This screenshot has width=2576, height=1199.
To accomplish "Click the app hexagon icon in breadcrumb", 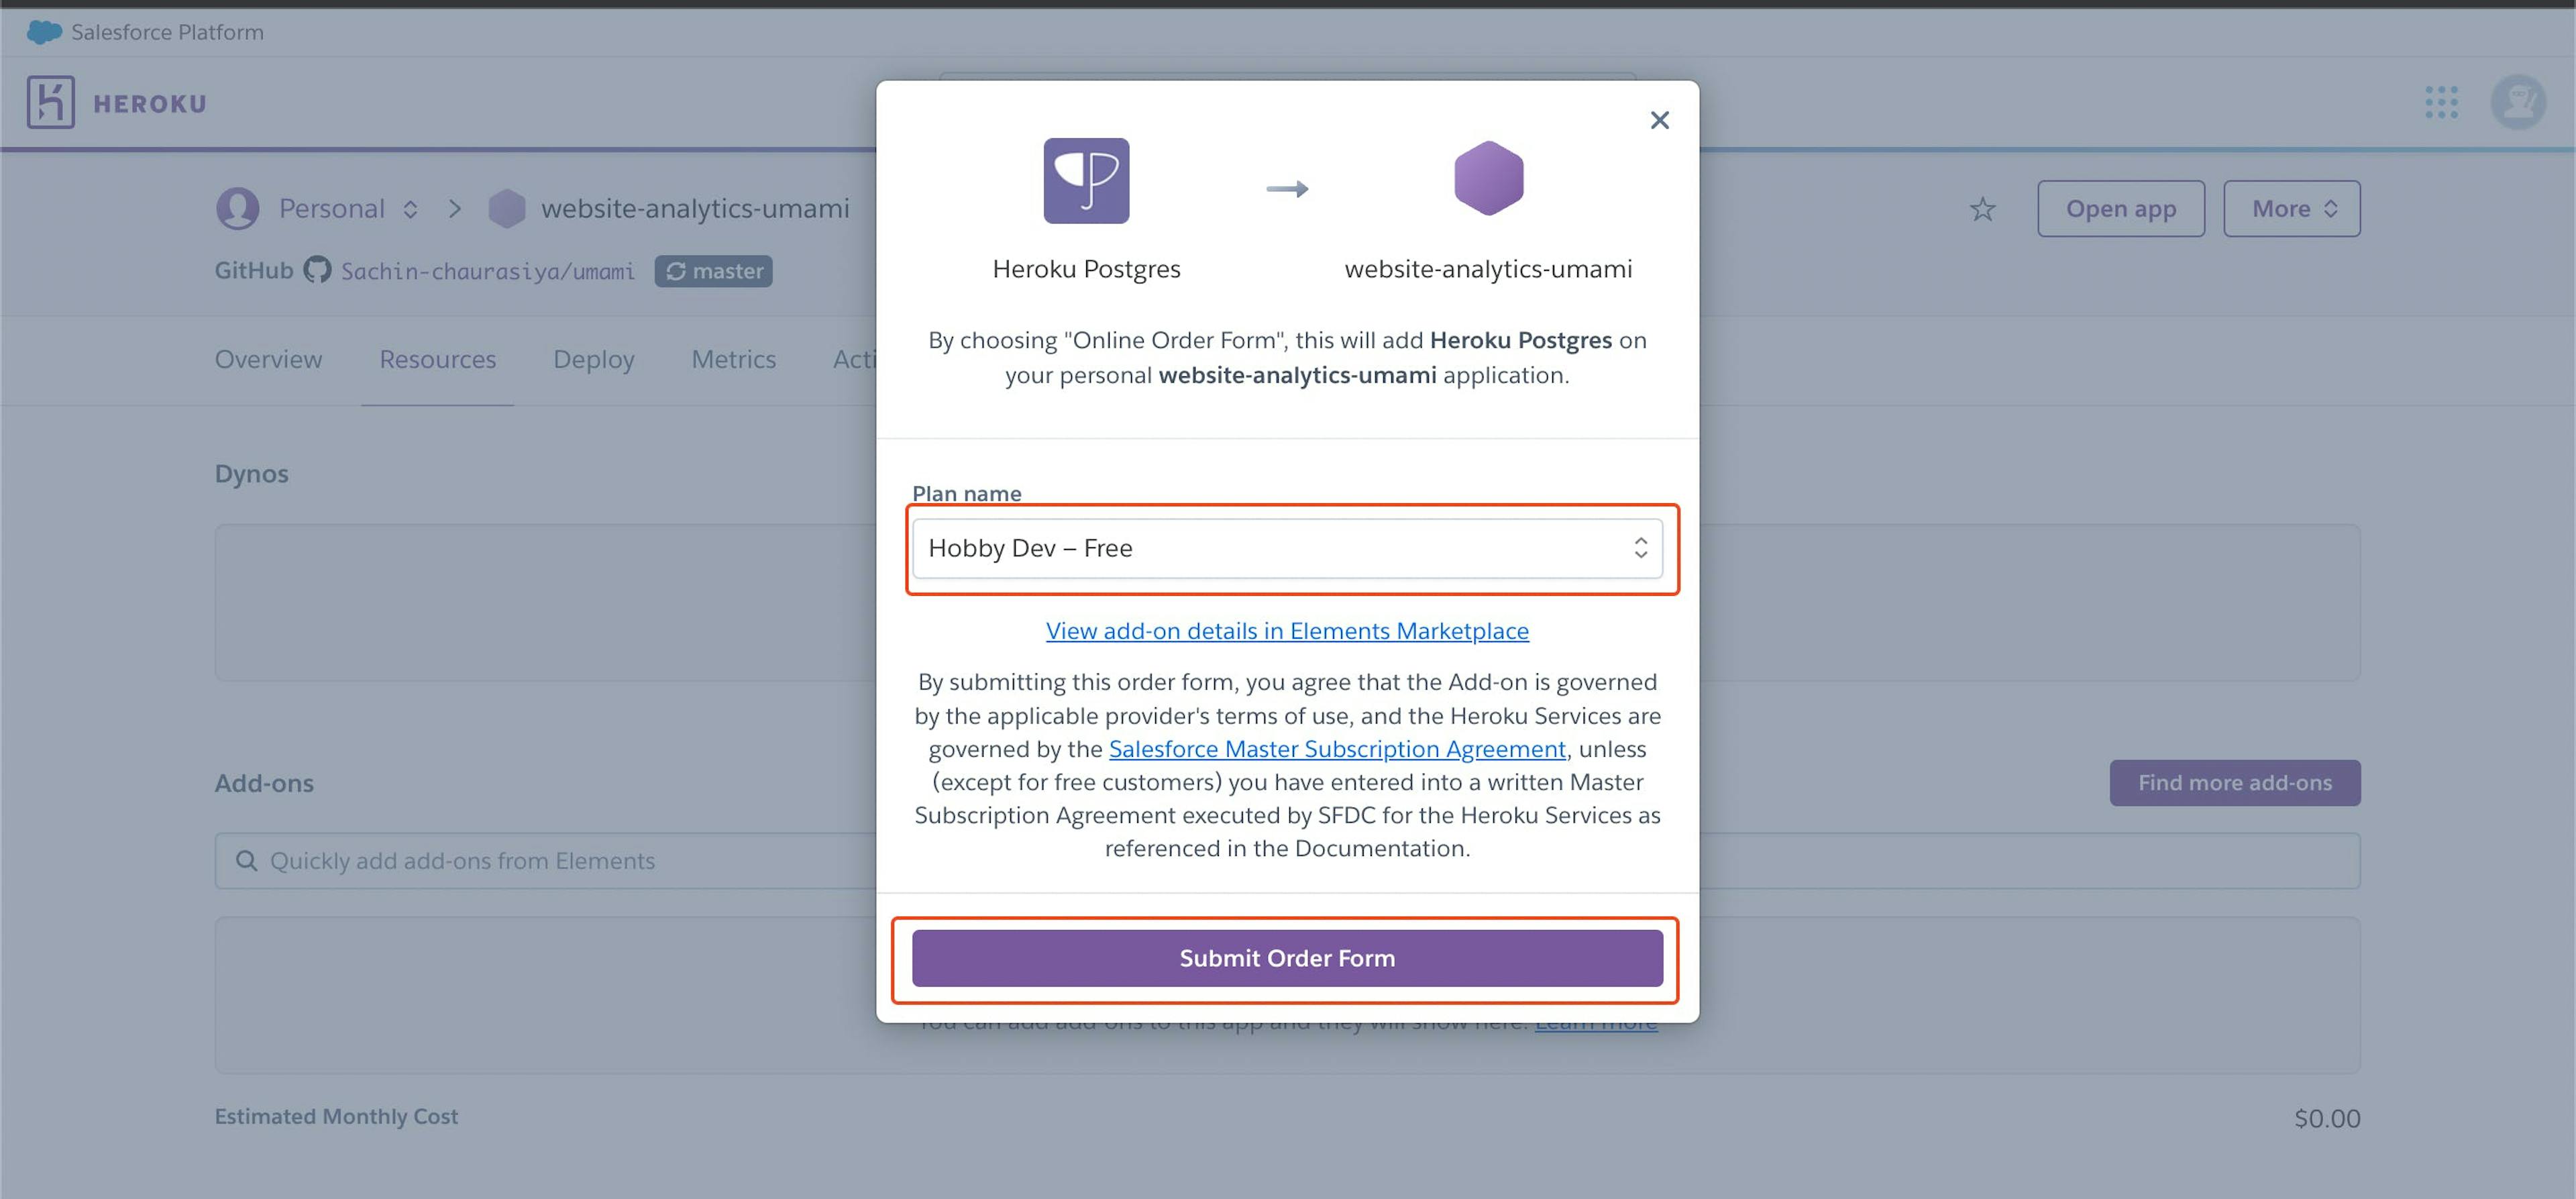I will (506, 209).
